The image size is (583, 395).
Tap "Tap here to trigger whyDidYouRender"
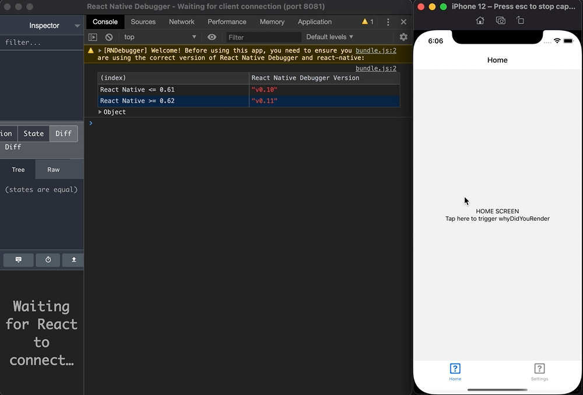point(497,218)
